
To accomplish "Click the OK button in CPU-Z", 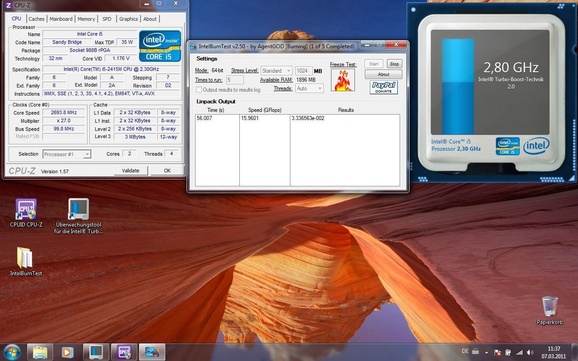I will click(x=167, y=171).
